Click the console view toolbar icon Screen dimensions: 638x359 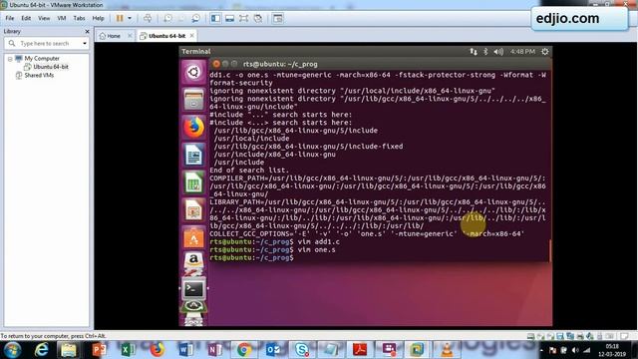pos(278,18)
